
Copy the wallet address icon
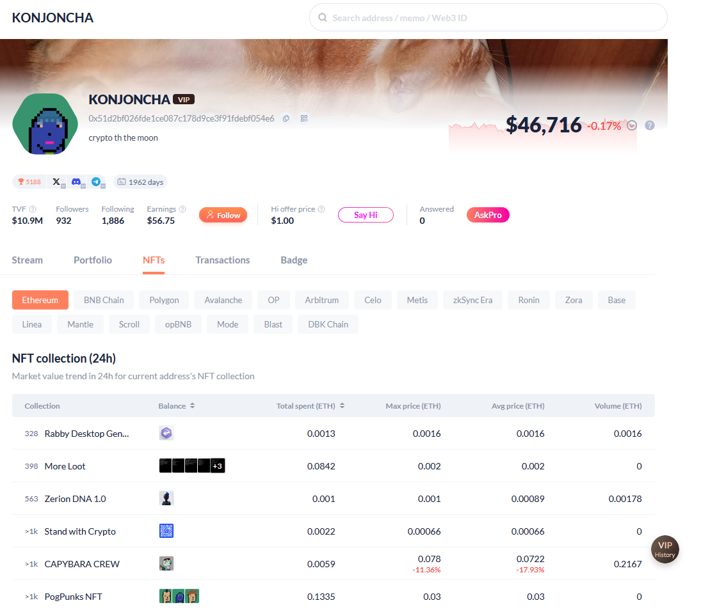286,118
